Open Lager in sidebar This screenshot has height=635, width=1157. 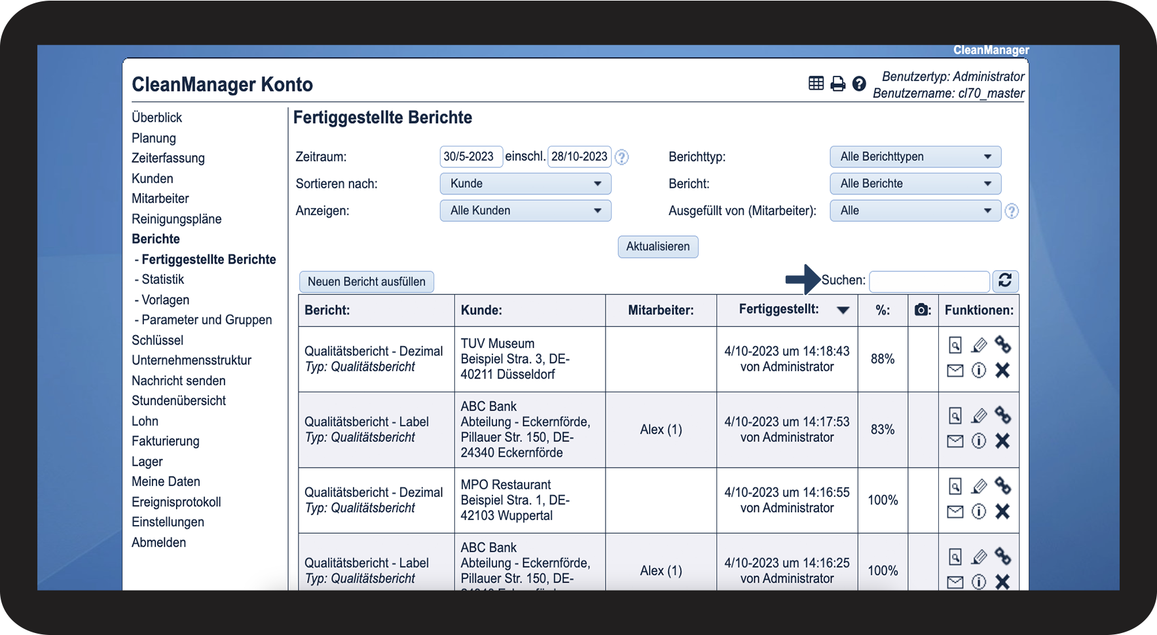point(147,462)
